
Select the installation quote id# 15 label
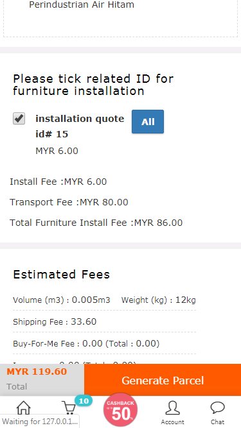[80, 126]
